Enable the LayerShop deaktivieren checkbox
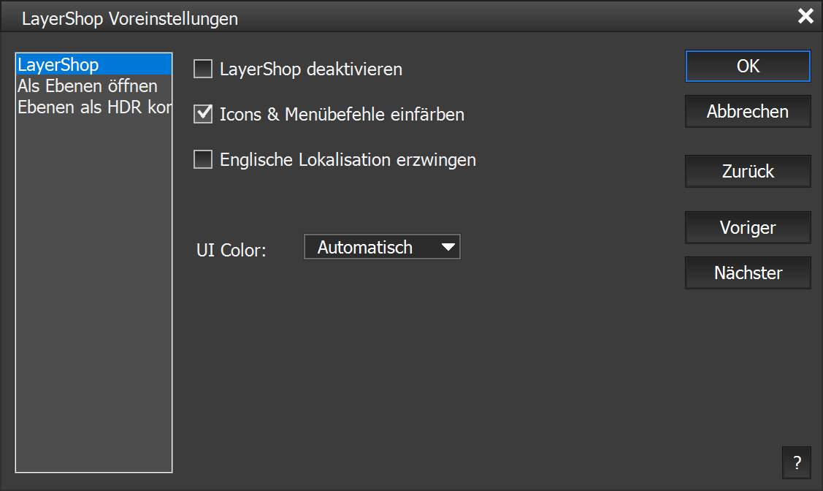The height and width of the screenshot is (491, 823). coord(202,69)
